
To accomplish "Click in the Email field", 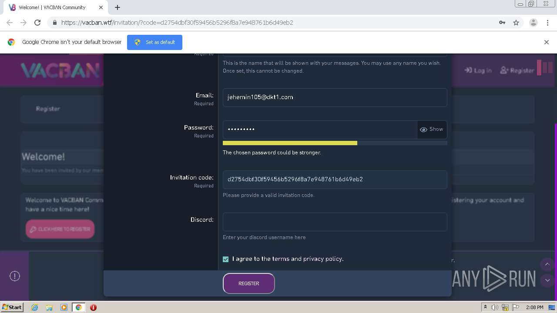I will pyautogui.click(x=335, y=97).
